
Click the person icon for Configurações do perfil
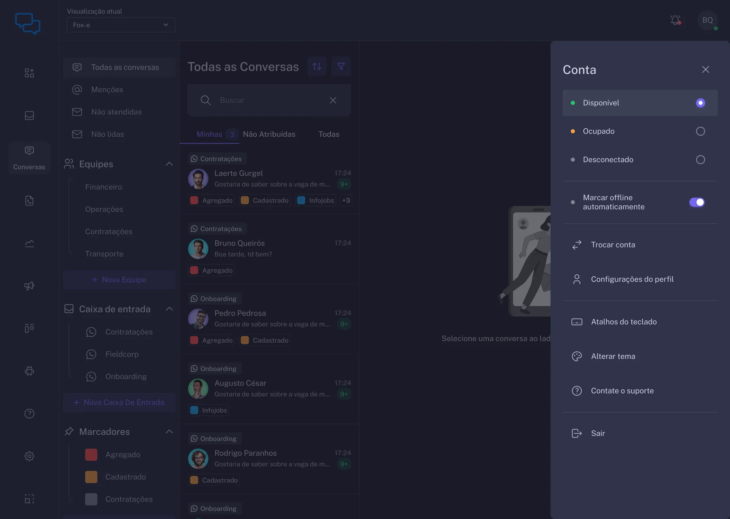tap(577, 279)
